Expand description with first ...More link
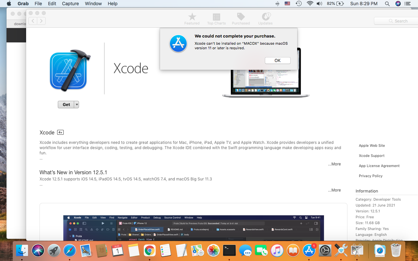The image size is (418, 261). (334, 164)
